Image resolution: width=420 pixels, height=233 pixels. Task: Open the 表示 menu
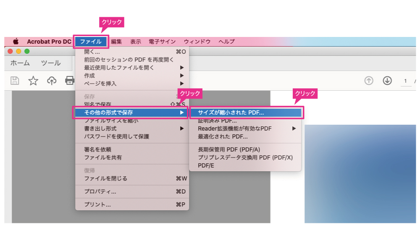click(x=136, y=42)
